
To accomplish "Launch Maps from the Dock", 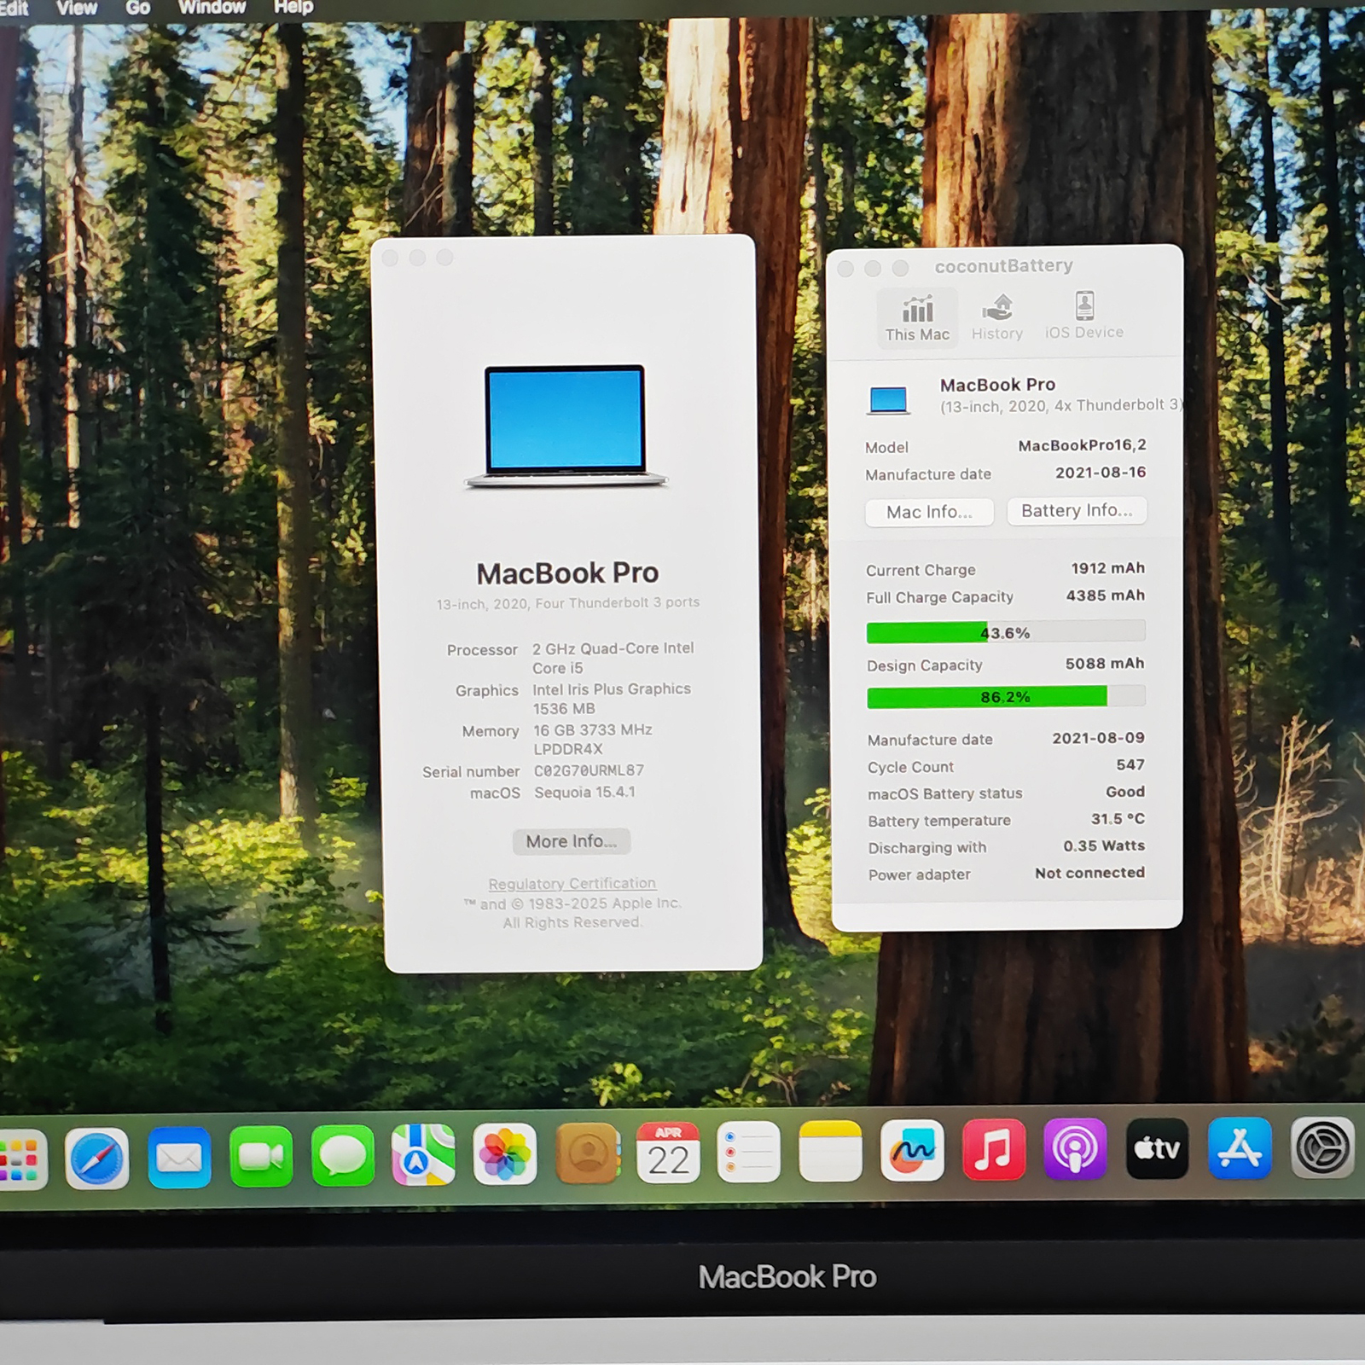I will [423, 1155].
